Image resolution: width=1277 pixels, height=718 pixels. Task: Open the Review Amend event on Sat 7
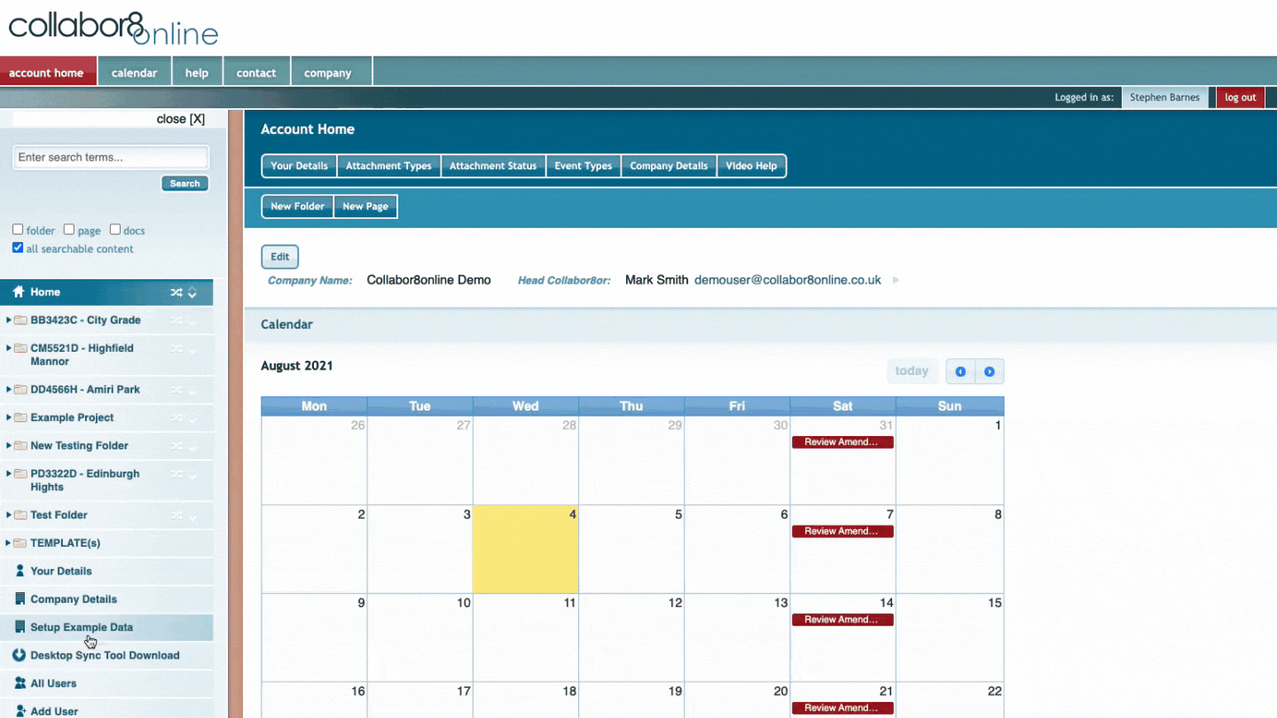(842, 531)
